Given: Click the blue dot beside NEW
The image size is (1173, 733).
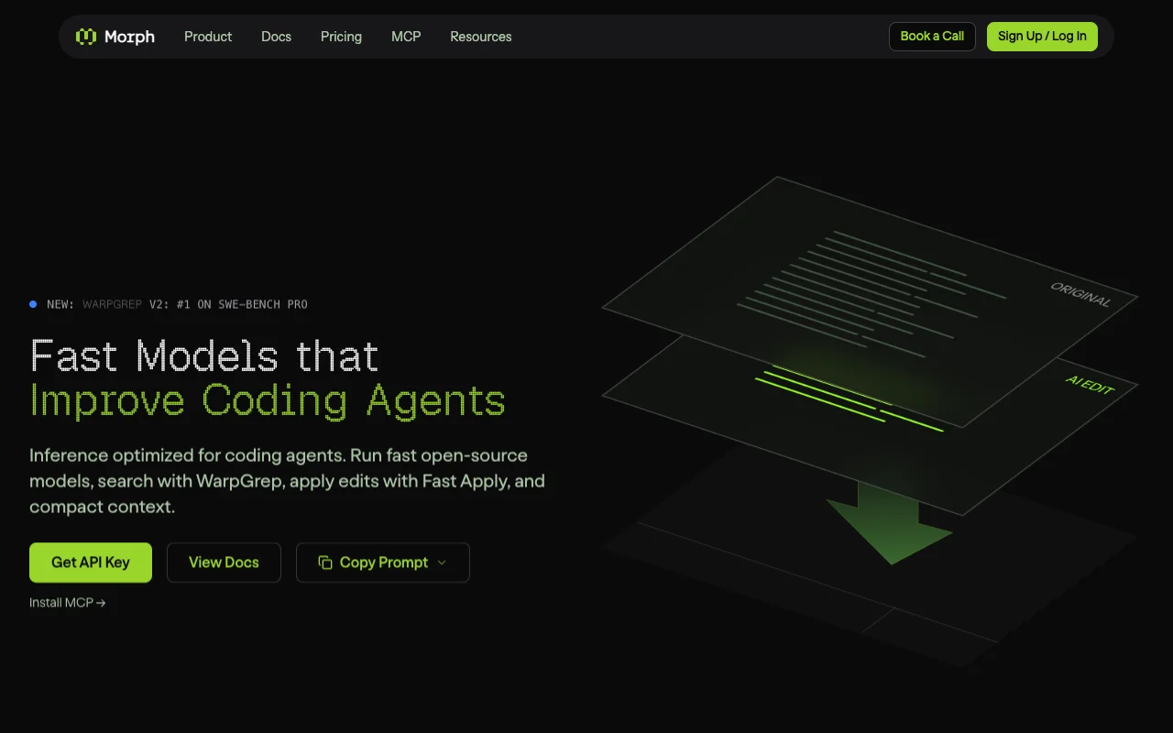Looking at the screenshot, I should [33, 304].
